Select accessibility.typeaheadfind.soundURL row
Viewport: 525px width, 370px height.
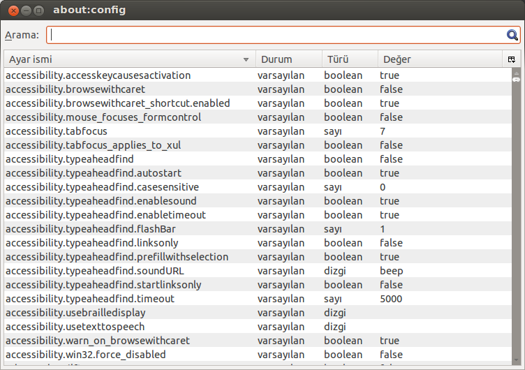(258, 271)
